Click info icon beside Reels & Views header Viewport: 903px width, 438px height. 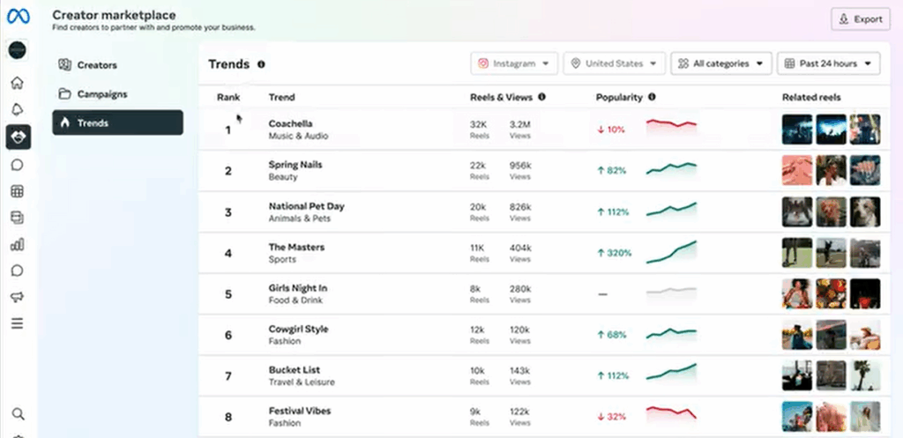(x=541, y=97)
